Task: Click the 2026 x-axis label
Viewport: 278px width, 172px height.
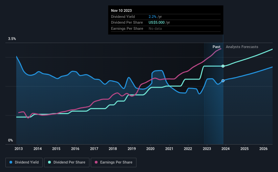Action: 263,149
